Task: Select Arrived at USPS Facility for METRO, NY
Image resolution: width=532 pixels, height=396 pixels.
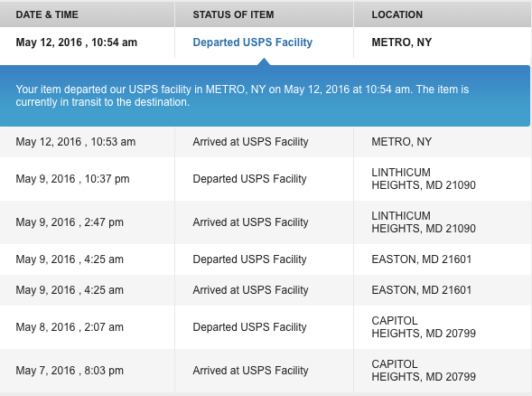Action: click(x=250, y=142)
